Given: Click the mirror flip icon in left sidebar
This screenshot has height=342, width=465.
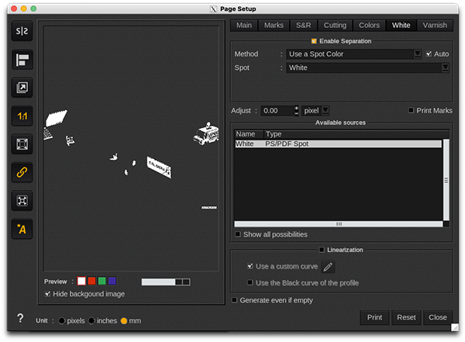Looking at the screenshot, I should point(21,32).
